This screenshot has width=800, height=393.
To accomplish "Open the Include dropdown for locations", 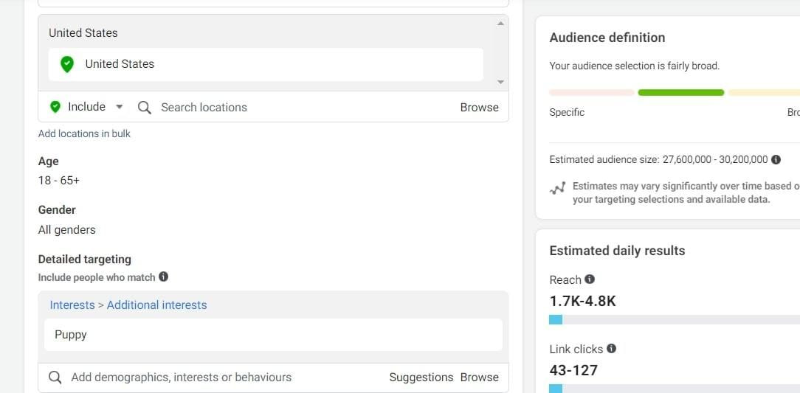I will point(119,107).
